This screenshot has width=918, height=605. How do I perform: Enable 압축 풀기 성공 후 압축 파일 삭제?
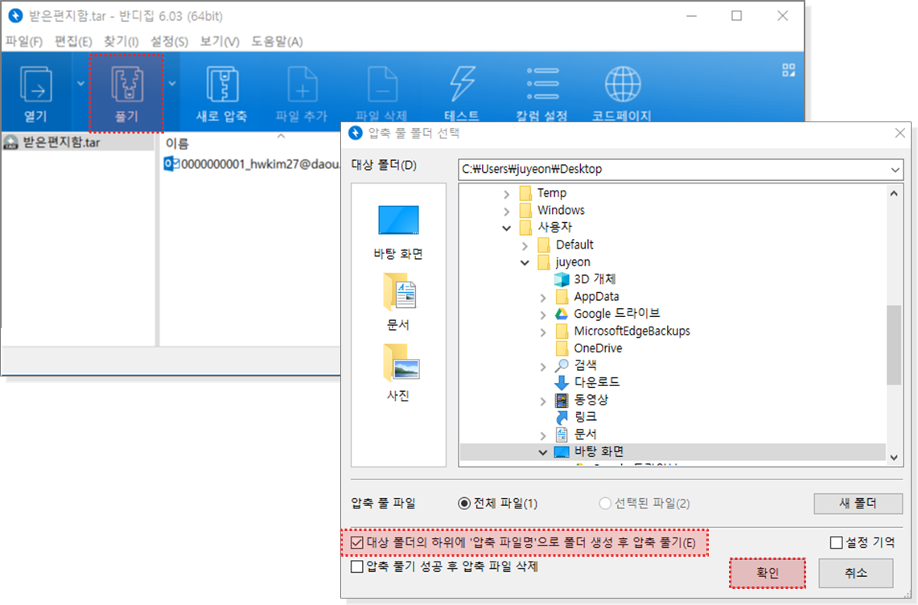357,566
